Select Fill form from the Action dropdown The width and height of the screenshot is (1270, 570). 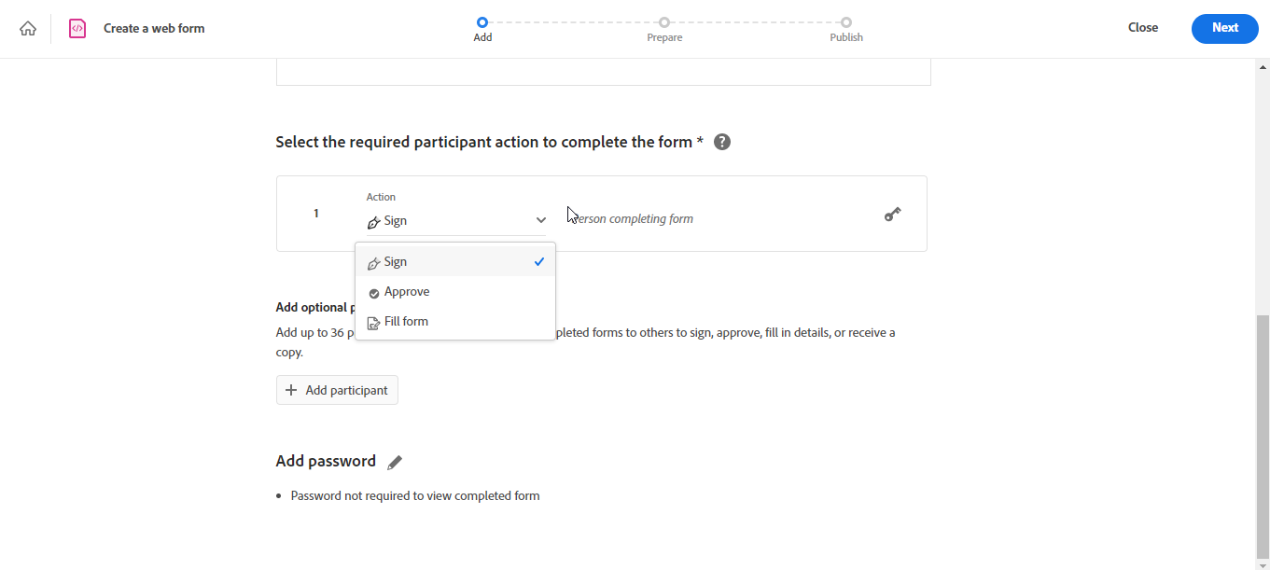tap(407, 321)
